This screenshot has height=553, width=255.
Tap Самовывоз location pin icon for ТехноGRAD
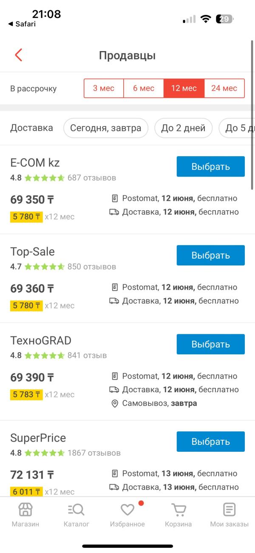point(114,403)
